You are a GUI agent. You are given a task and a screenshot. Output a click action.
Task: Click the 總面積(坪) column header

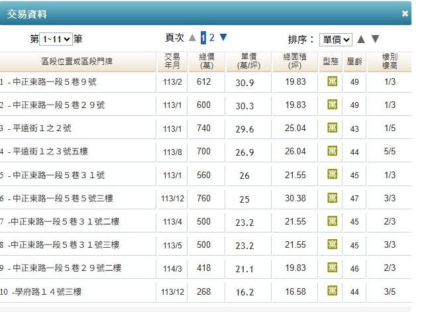tap(295, 62)
